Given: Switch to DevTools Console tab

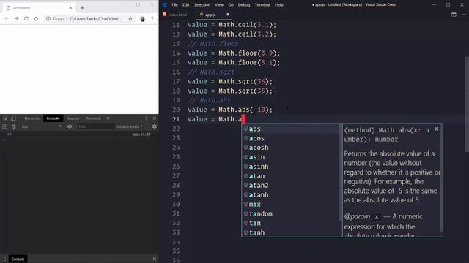Looking at the screenshot, I should [53, 118].
